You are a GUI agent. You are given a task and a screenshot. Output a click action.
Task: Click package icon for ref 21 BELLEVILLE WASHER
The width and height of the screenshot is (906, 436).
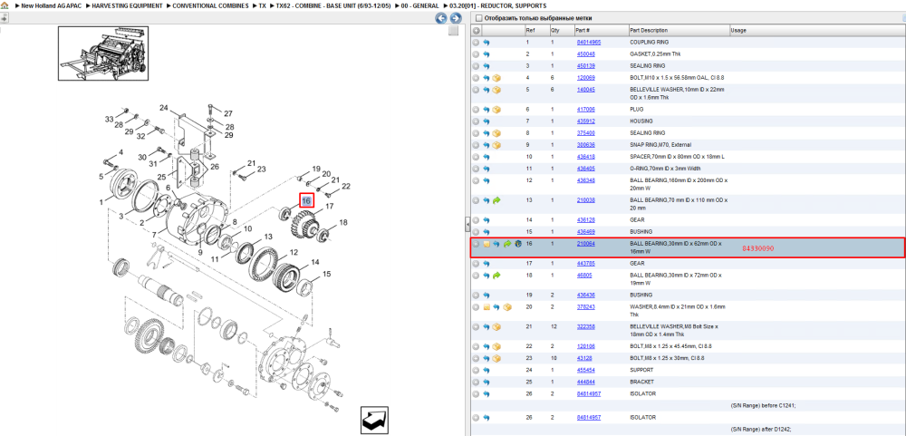[496, 326]
